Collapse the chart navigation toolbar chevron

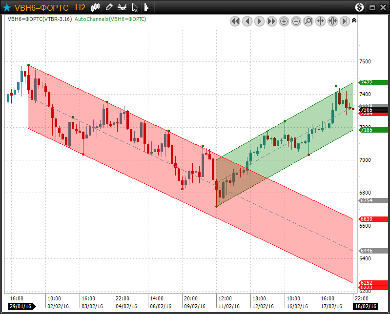click(x=354, y=20)
